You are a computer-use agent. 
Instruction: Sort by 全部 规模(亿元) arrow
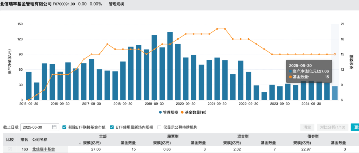point(80,143)
